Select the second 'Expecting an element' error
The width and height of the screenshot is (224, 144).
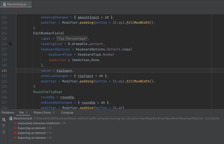[32, 133]
